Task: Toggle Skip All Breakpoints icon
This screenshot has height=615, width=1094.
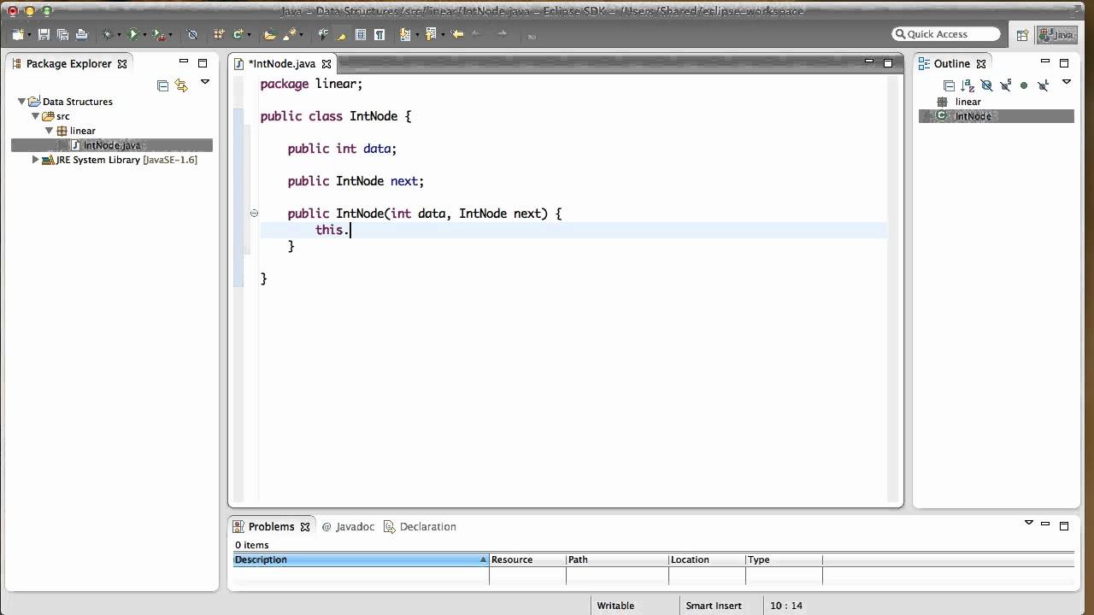Action: (192, 34)
